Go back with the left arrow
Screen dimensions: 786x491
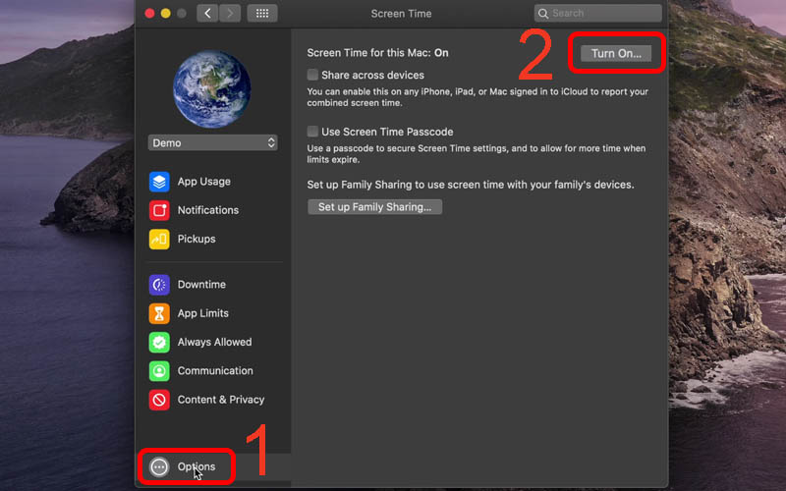pos(207,14)
